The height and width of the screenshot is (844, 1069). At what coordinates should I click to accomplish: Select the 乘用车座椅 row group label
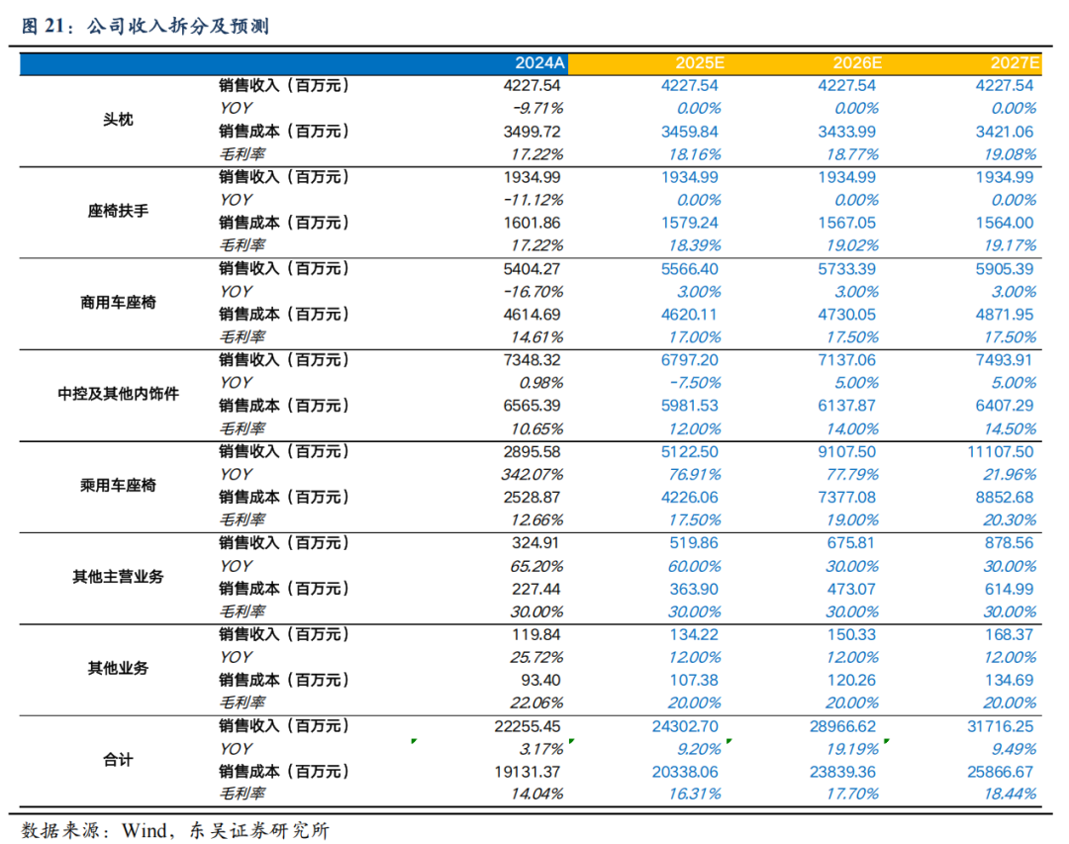pyautogui.click(x=118, y=485)
